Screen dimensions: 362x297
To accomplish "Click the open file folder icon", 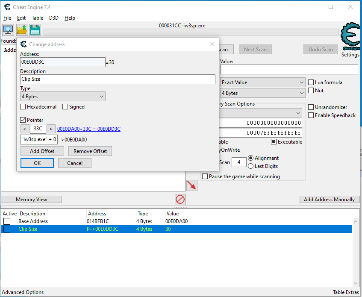I will (x=22, y=30).
